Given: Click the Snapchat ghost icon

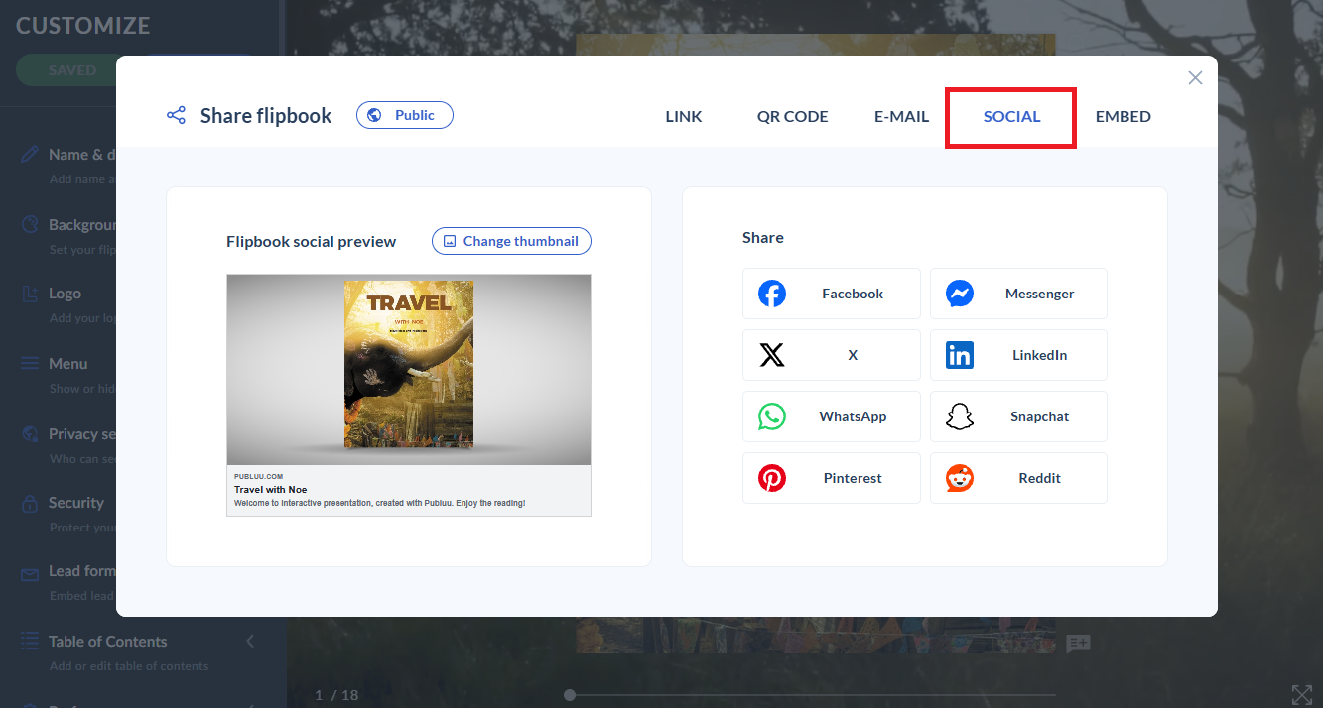Looking at the screenshot, I should [x=960, y=416].
